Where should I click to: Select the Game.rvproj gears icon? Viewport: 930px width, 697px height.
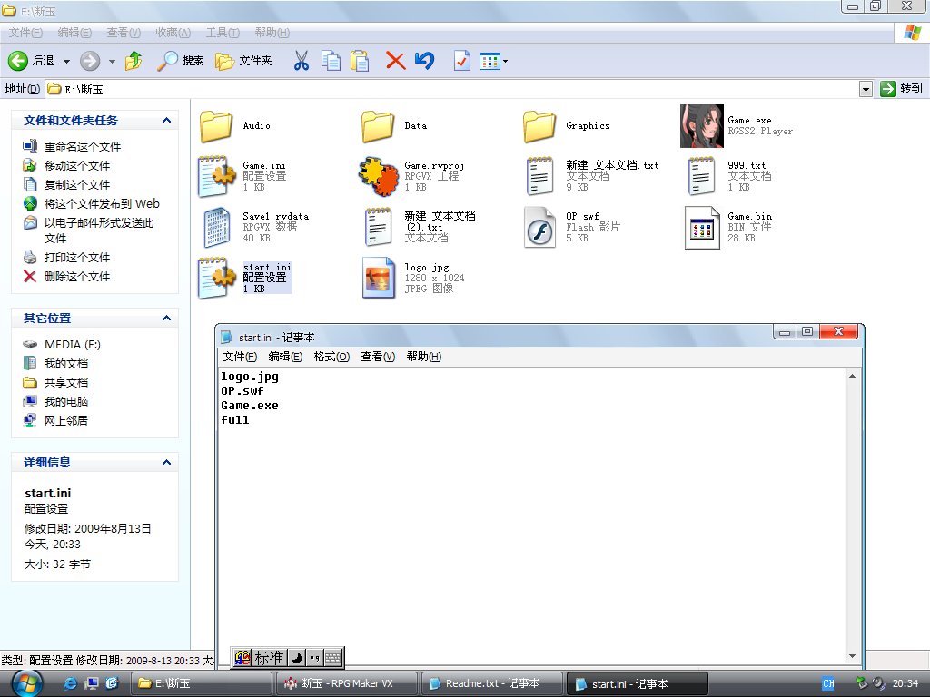[x=379, y=176]
